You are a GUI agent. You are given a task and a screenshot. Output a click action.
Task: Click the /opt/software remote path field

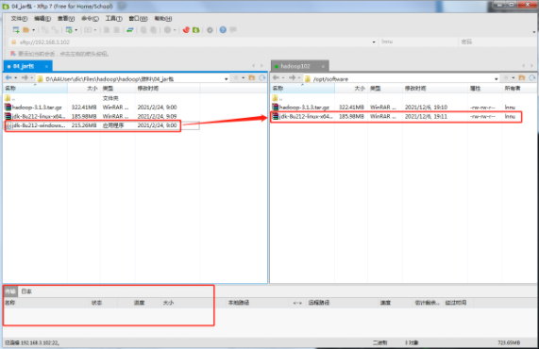(398, 78)
